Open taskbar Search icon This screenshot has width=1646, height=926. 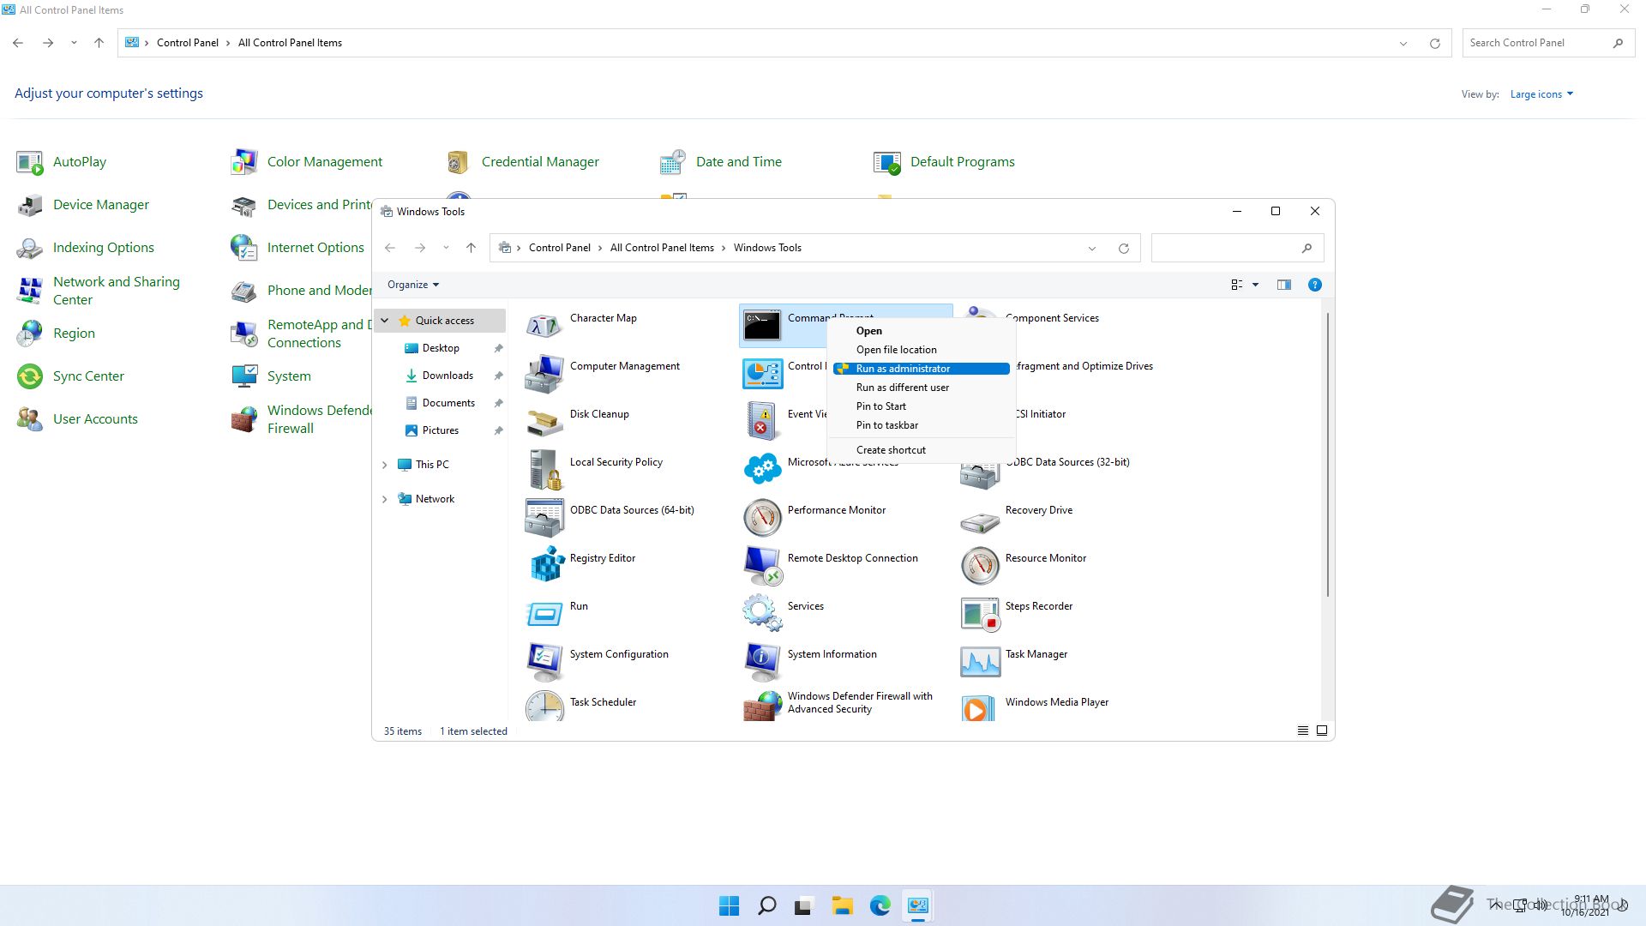pos(767,905)
